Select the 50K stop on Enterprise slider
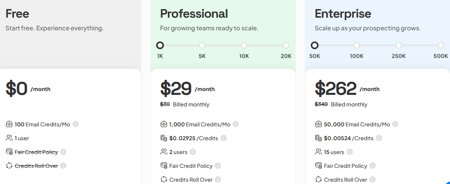This screenshot has height=184, width=450. [315, 45]
